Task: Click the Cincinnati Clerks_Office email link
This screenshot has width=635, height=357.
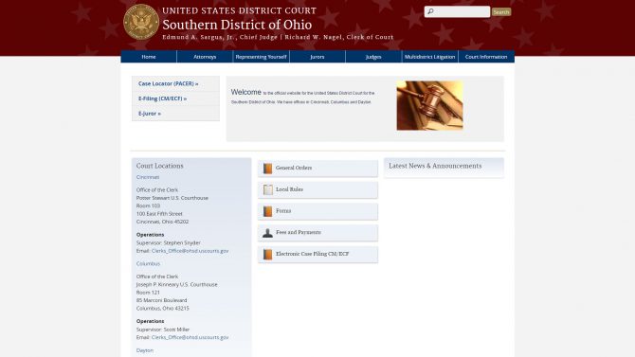Action: pyautogui.click(x=190, y=251)
